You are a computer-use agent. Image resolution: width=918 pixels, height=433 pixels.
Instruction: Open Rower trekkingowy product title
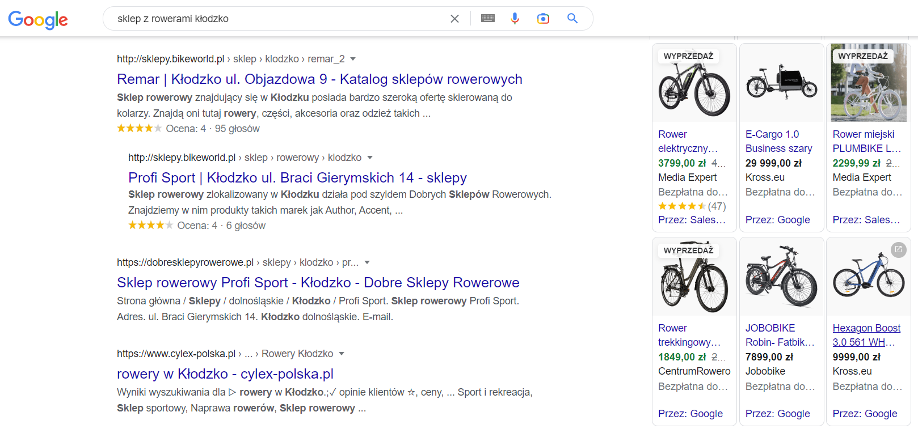[x=689, y=335]
